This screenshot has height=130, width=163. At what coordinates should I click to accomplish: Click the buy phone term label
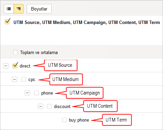tap(79, 120)
